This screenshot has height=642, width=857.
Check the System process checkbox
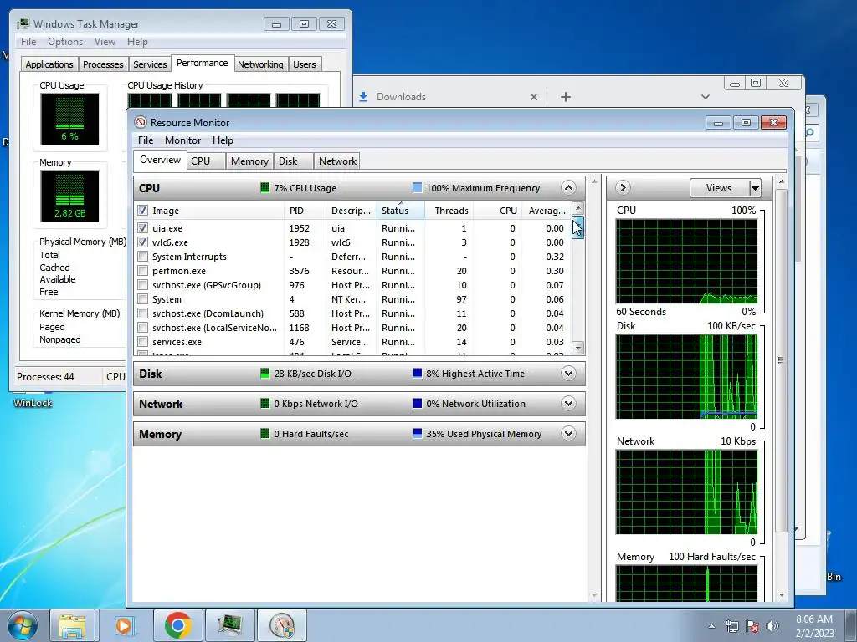(142, 298)
